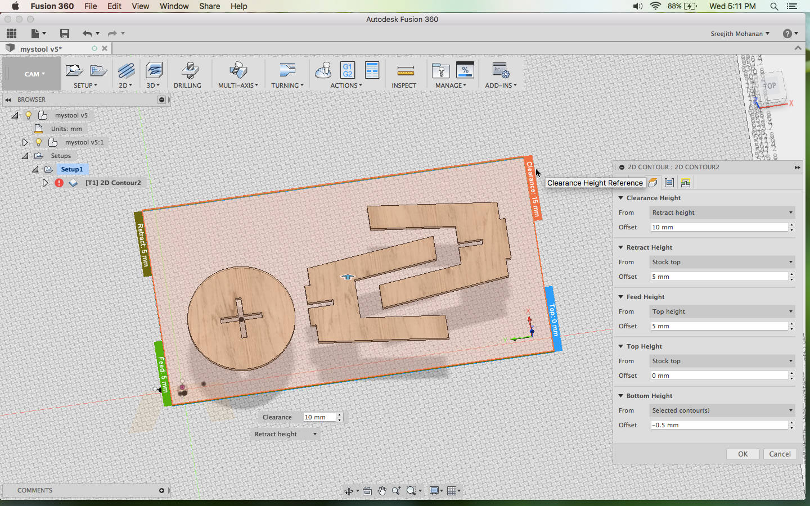Open Grid and Snaps settings icon
This screenshot has height=506, width=810.
coord(451,491)
